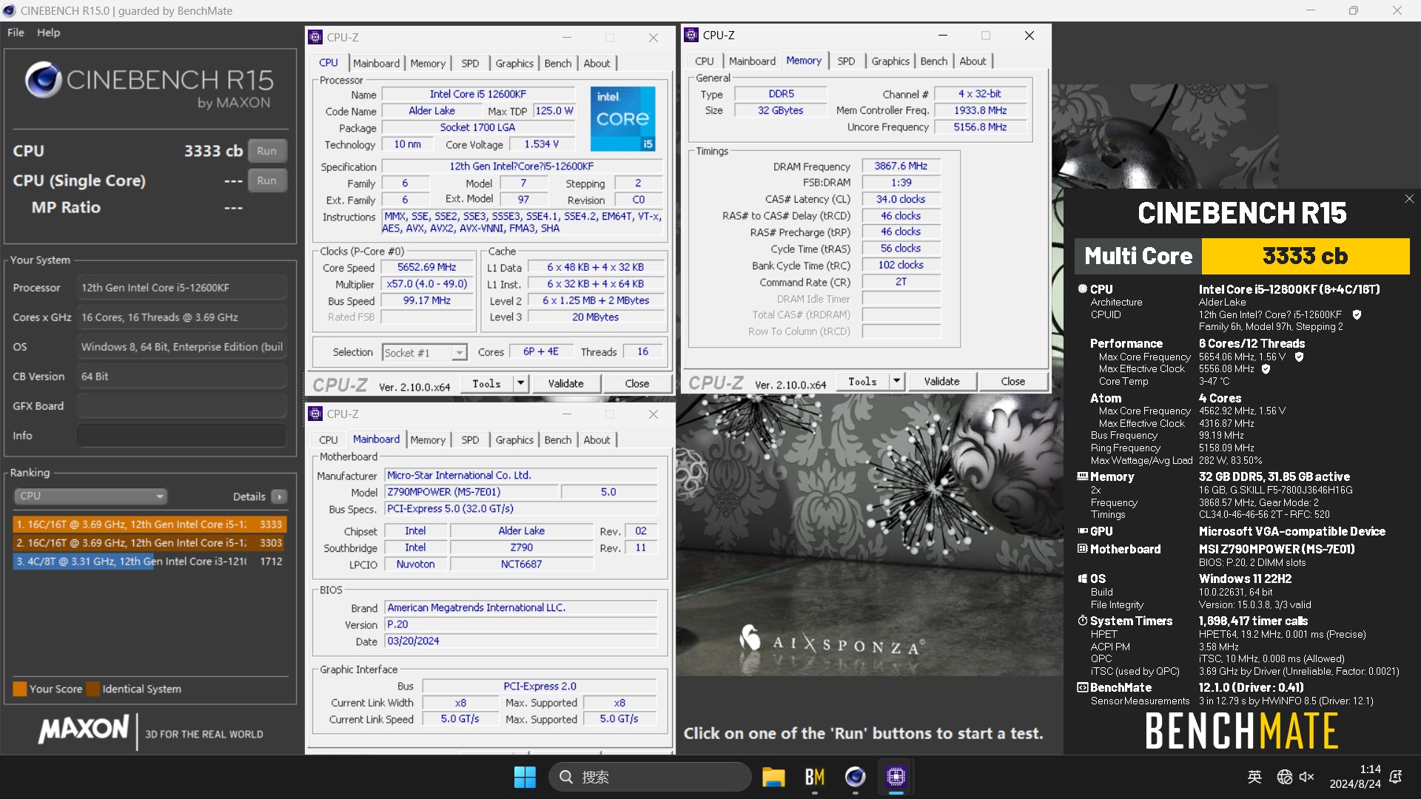Open Tools dropdown arrow in CPU window
The image size is (1421, 799).
(x=520, y=383)
